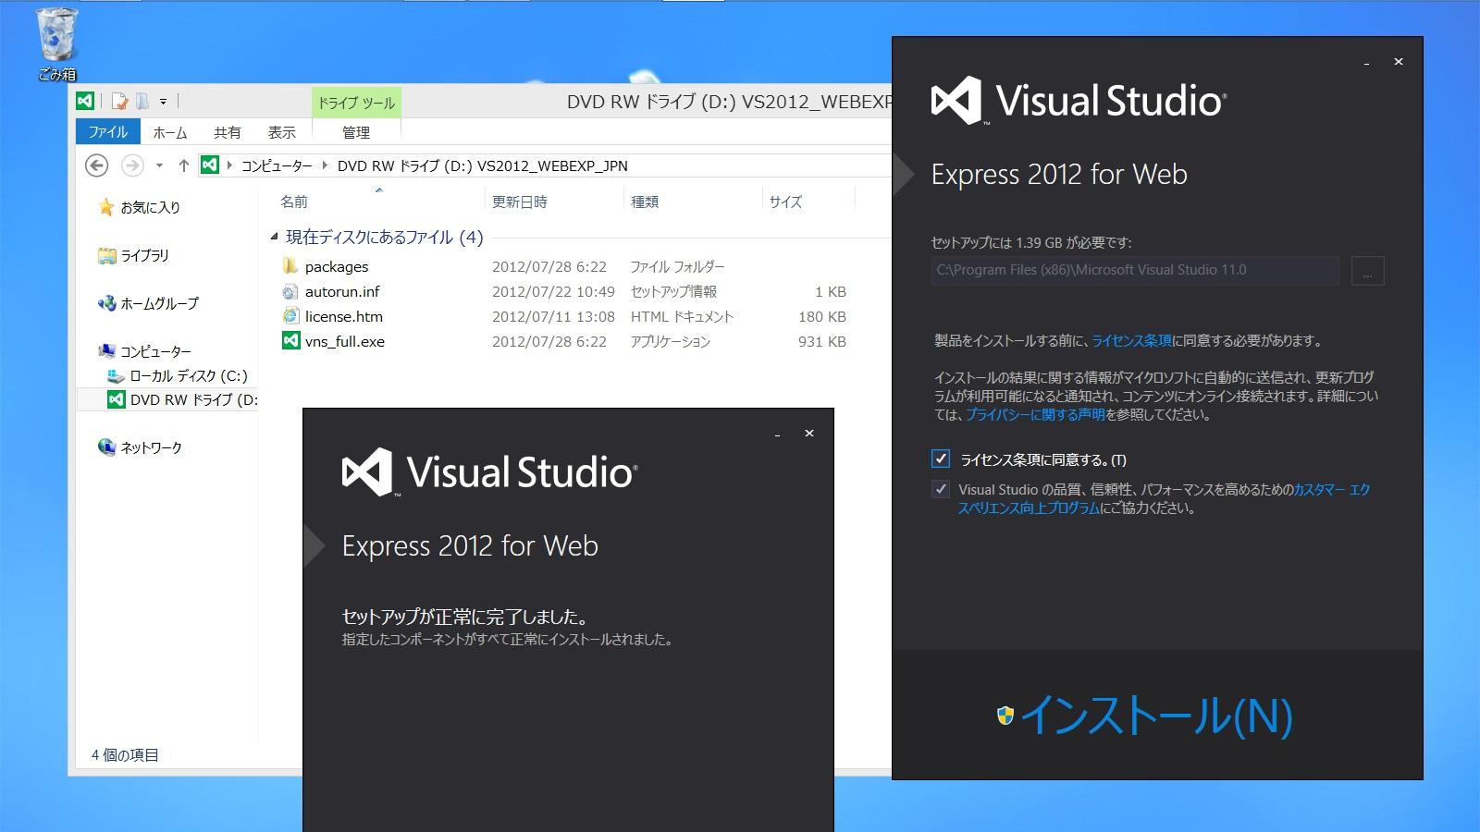The height and width of the screenshot is (832, 1480).
Task: Click the date 2012/07/11 13:08
Action: 553,316
